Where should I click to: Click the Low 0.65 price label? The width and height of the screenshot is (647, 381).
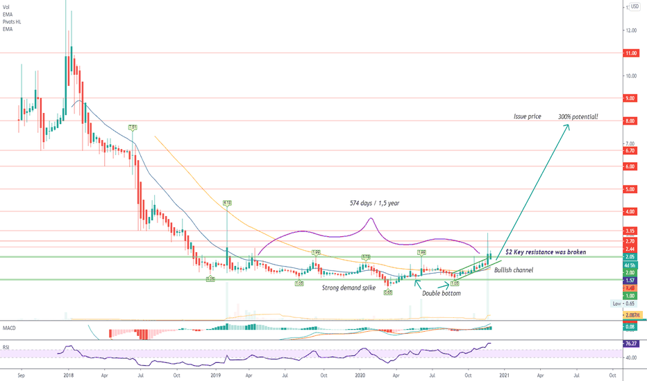(623, 303)
